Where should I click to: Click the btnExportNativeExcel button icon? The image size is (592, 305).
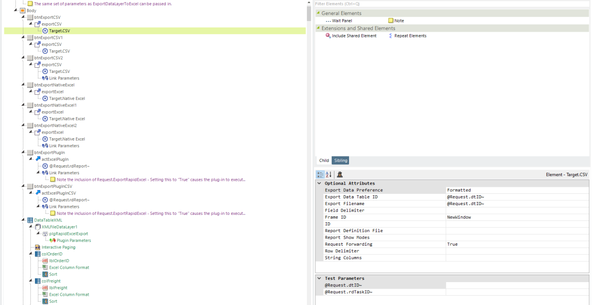coord(30,85)
